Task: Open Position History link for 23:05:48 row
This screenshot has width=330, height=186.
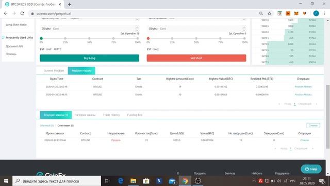Action: 303,87
